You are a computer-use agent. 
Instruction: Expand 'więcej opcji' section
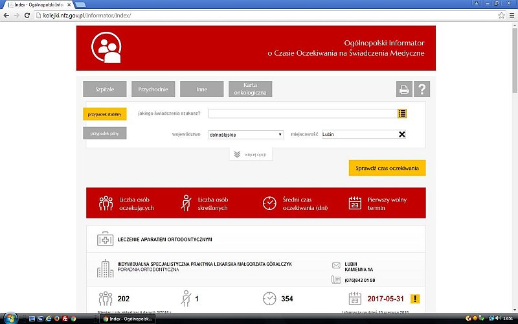pos(251,154)
